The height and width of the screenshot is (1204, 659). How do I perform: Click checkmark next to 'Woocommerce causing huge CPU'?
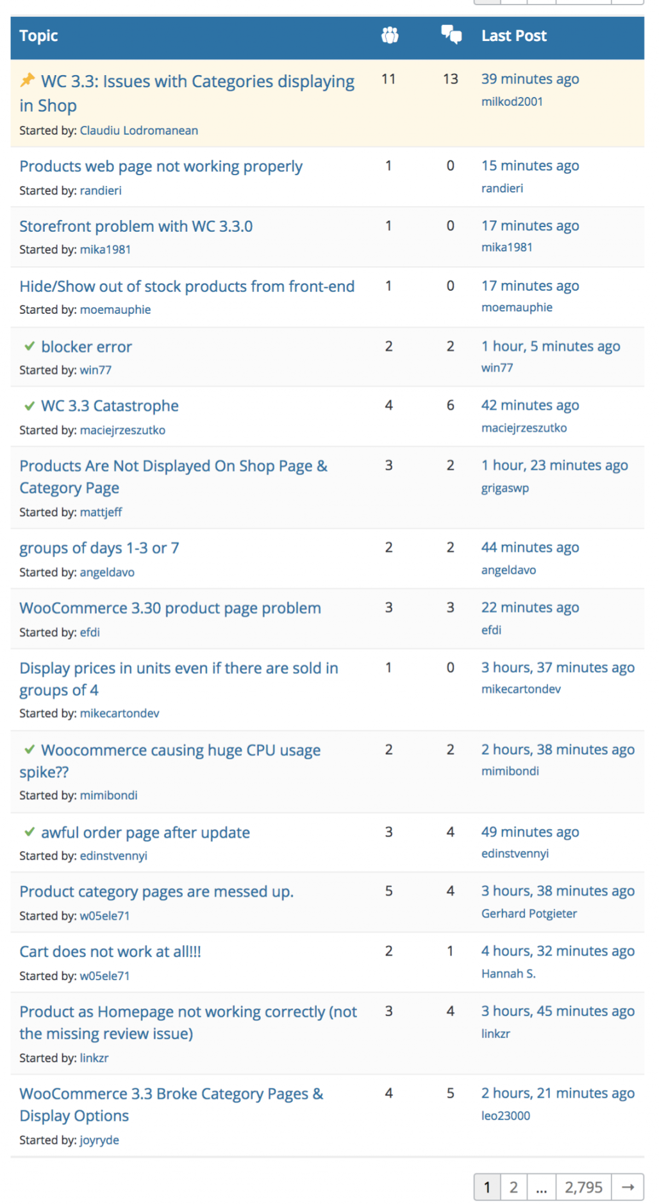point(29,750)
